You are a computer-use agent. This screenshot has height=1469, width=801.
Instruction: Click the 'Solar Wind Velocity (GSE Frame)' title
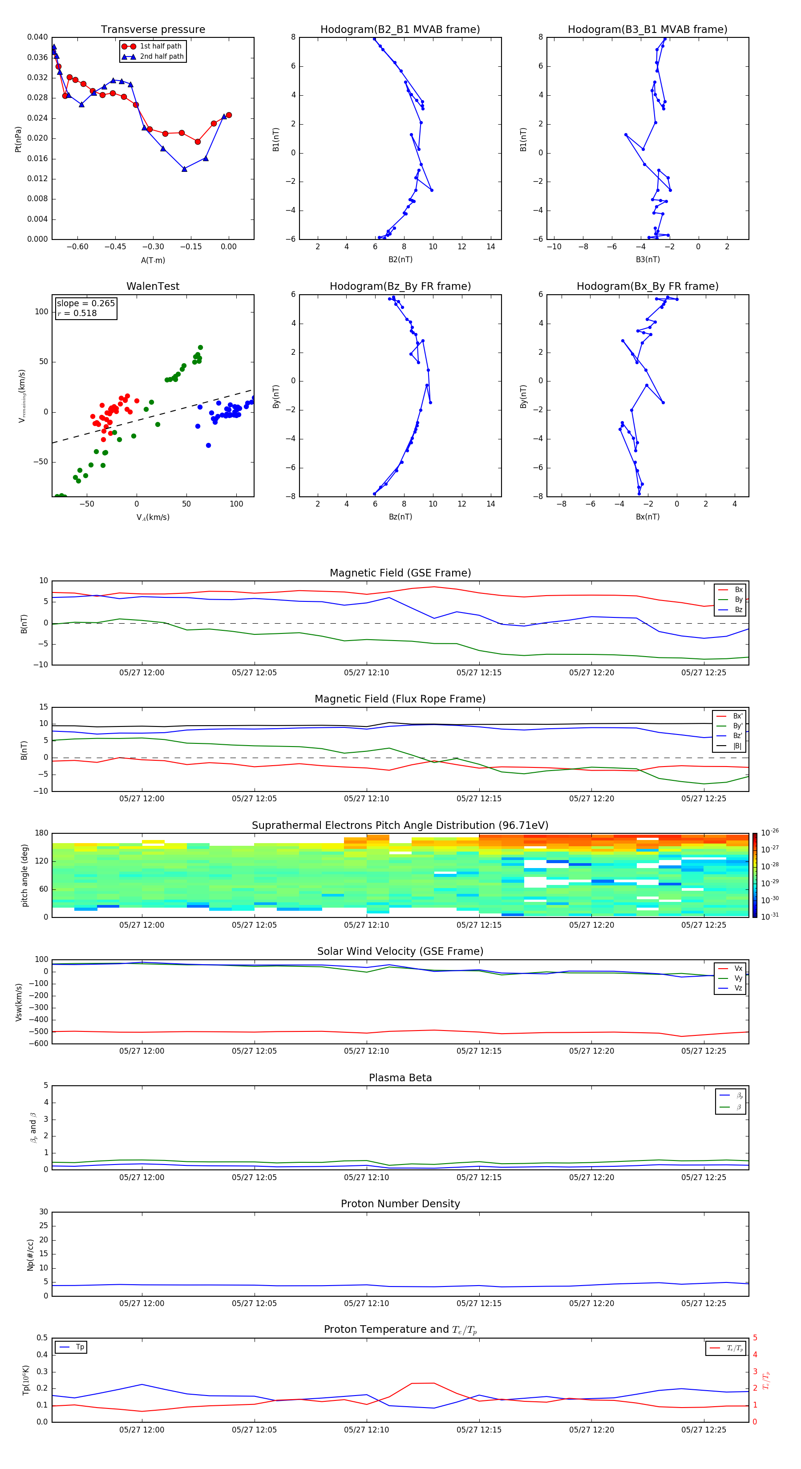tap(400, 951)
